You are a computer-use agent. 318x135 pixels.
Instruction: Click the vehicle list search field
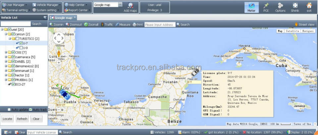(16, 24)
